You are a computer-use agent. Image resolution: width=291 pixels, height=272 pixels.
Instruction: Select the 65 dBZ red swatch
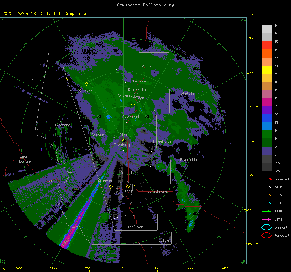click(x=266, y=45)
